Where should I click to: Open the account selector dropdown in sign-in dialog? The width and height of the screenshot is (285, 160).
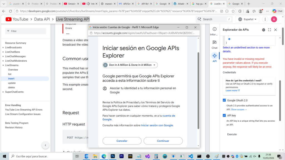coord(130,65)
